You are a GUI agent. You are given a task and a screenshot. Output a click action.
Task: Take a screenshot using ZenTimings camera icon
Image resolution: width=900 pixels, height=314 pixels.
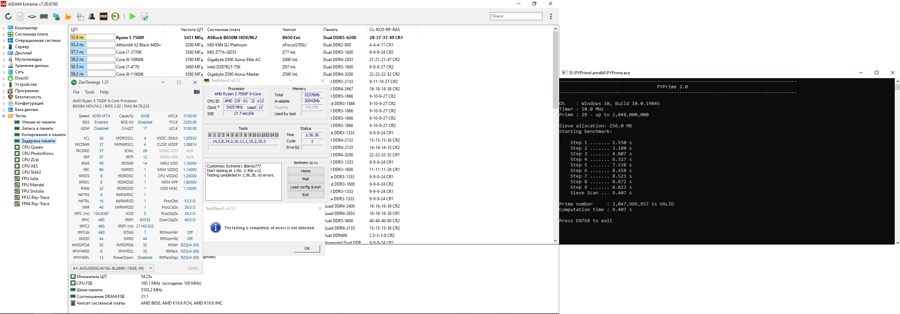[197, 92]
